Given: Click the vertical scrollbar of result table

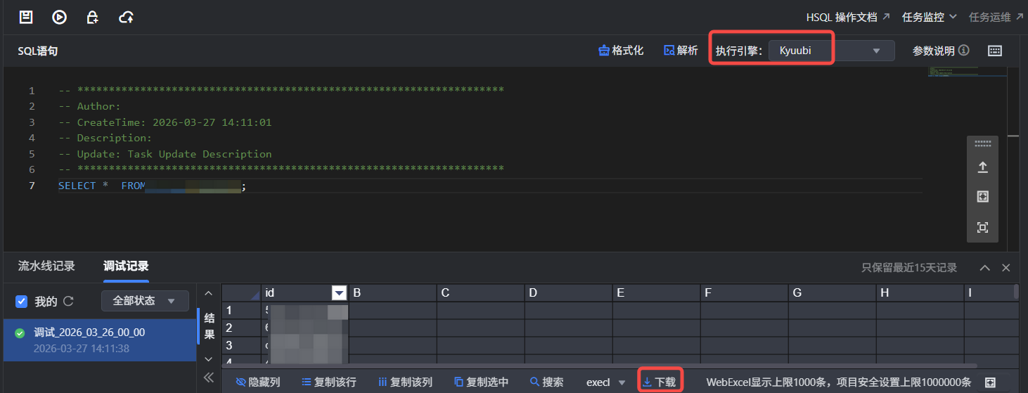Looking at the screenshot, I should [x=1016, y=292].
